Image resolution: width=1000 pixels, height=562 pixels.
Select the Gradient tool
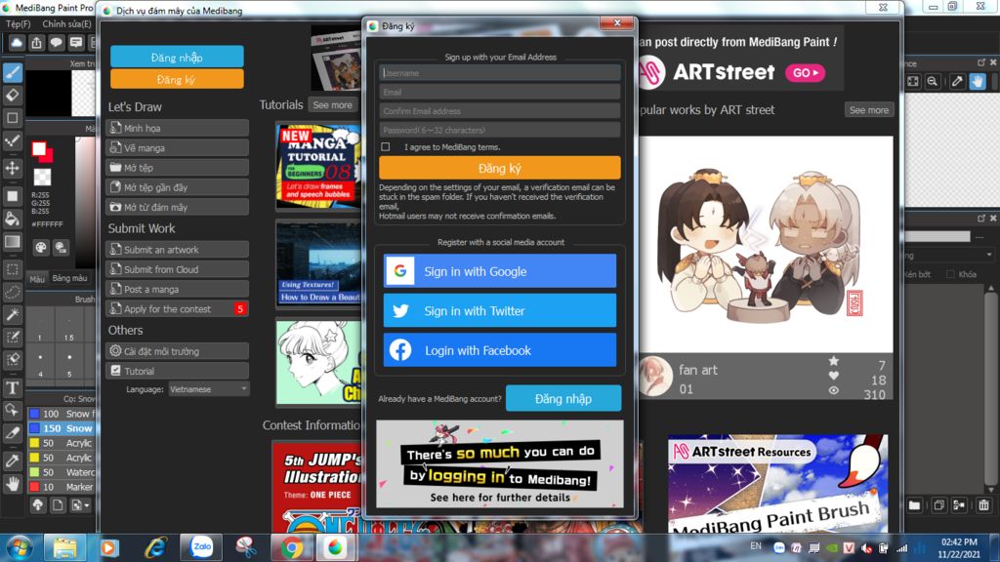pos(12,242)
